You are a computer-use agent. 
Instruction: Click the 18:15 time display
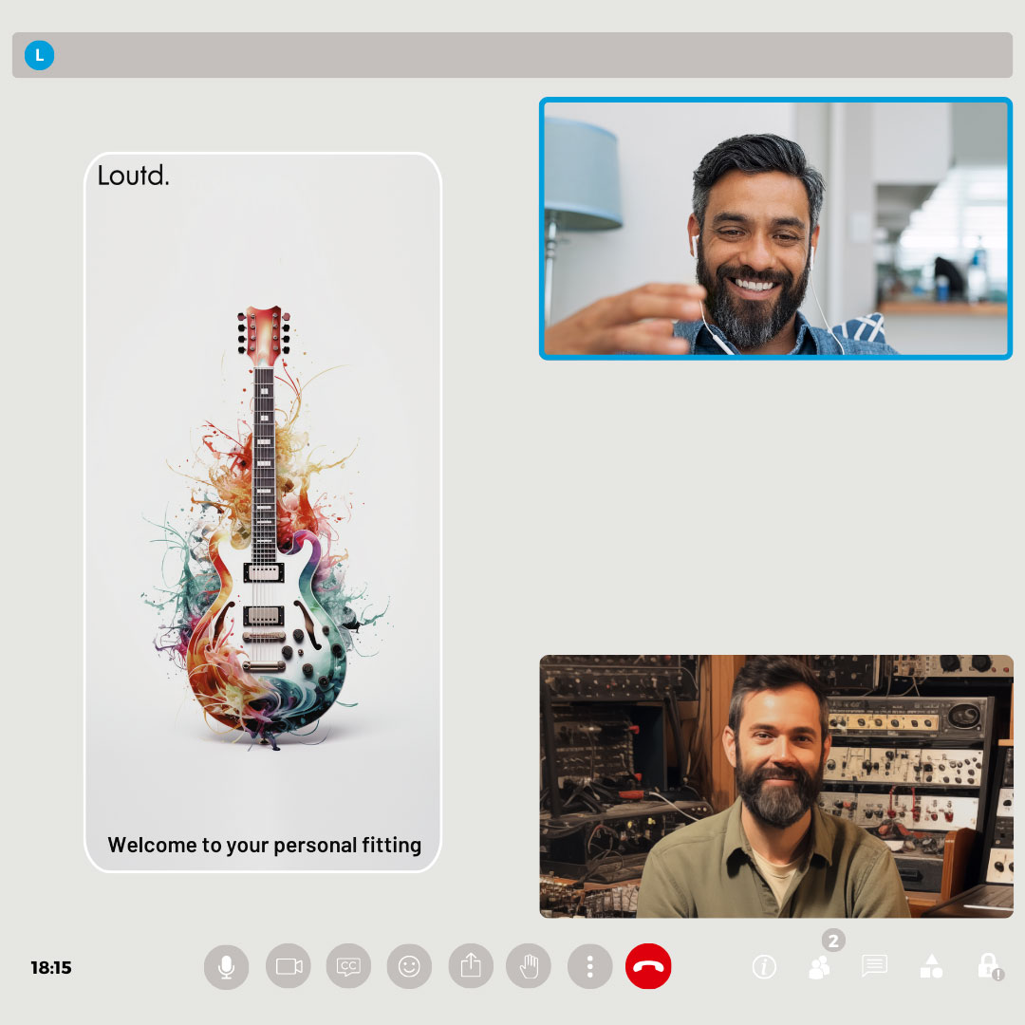point(51,967)
